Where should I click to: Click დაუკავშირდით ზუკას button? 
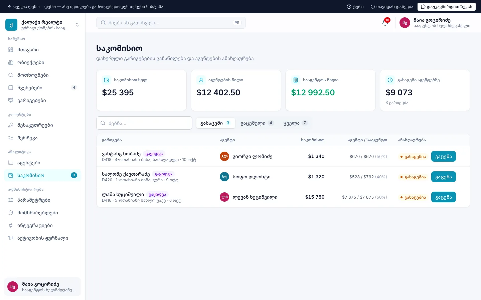446,7
